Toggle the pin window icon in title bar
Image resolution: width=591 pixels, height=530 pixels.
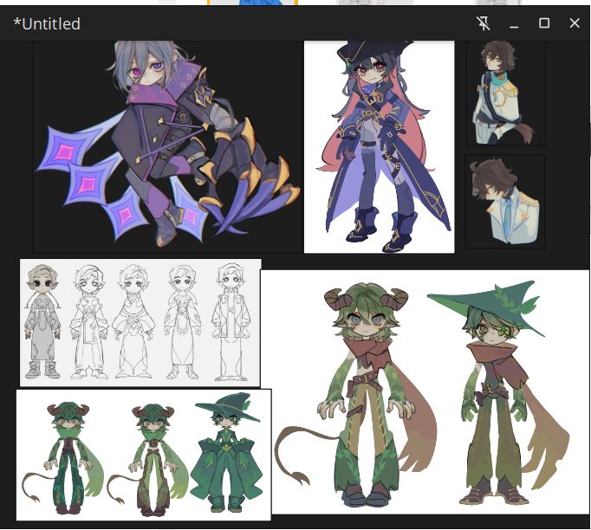coord(484,23)
